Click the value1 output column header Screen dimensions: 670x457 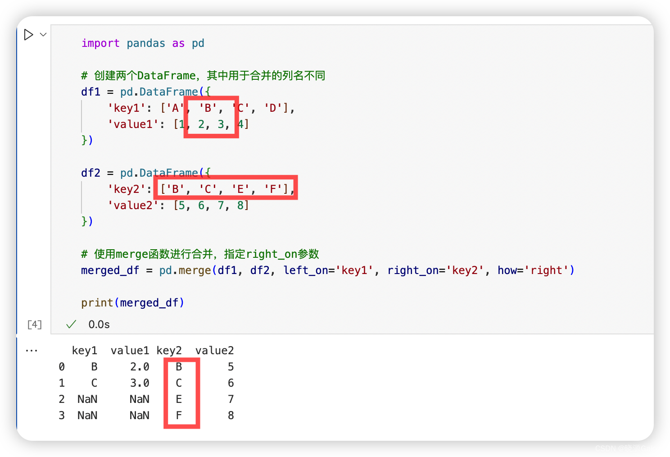(x=130, y=351)
